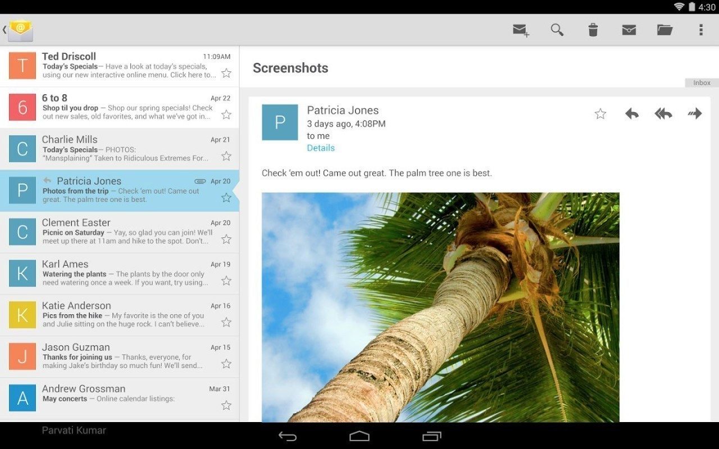
Task: Open email from Ted Driscoll
Action: 120,66
